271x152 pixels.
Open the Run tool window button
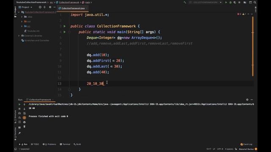click(x=23, y=144)
